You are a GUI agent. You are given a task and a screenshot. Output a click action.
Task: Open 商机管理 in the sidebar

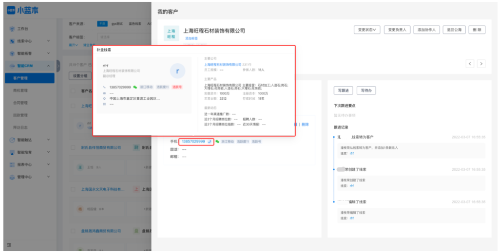(x=20, y=90)
